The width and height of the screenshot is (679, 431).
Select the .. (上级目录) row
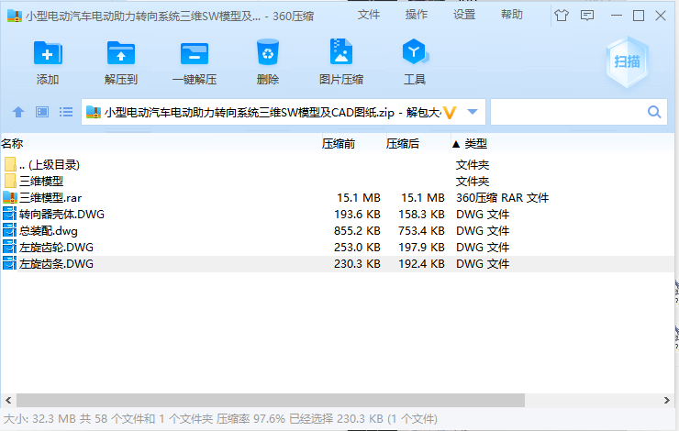click(x=338, y=164)
